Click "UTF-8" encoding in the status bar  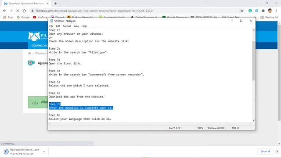(x=235, y=128)
